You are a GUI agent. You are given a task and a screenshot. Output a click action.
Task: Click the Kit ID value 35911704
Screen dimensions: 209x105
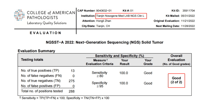coord(188,11)
